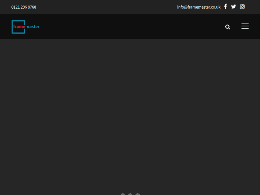Click empty space in top contact bar
Viewport: 260px width, 195px height.
104,7
